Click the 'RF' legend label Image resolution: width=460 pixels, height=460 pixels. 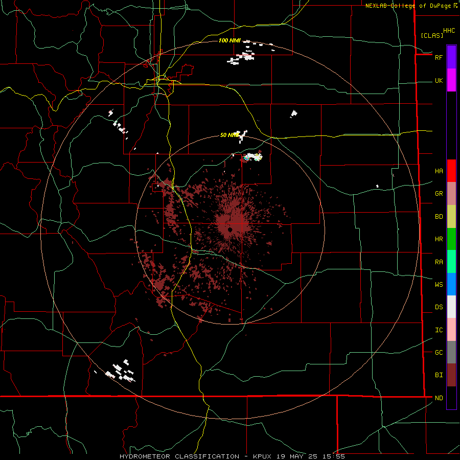tap(439, 57)
